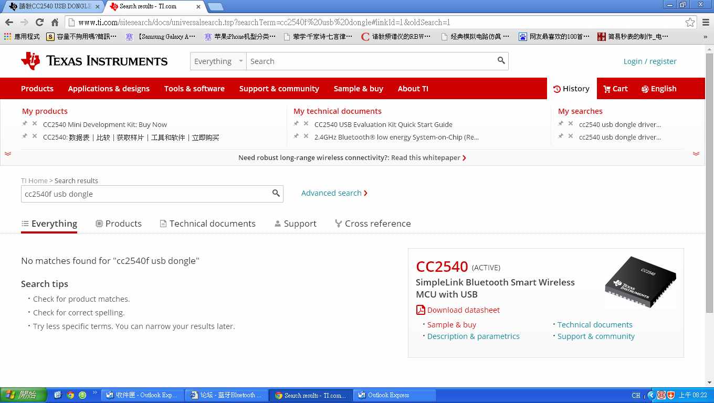This screenshot has height=403, width=714.
Task: Bookmark this page with the star icon
Action: click(x=690, y=22)
